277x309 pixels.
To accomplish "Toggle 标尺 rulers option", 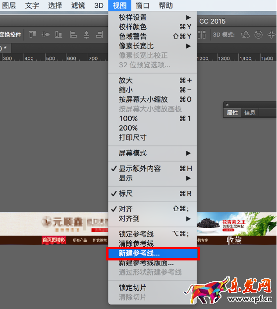I will [152, 193].
